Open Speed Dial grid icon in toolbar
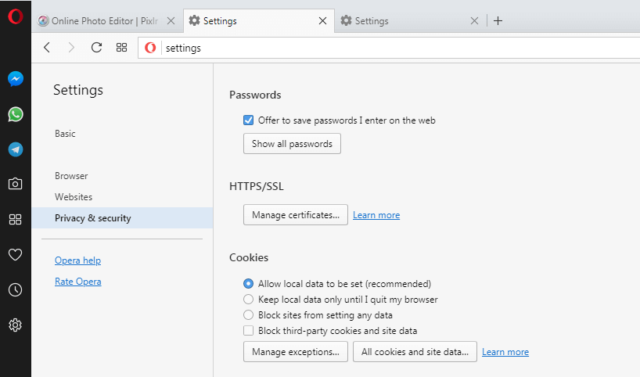Viewport: 640px width, 377px height. (x=121, y=48)
